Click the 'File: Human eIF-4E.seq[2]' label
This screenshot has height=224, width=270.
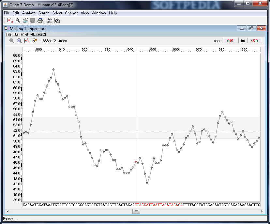pyautogui.click(x=26, y=34)
